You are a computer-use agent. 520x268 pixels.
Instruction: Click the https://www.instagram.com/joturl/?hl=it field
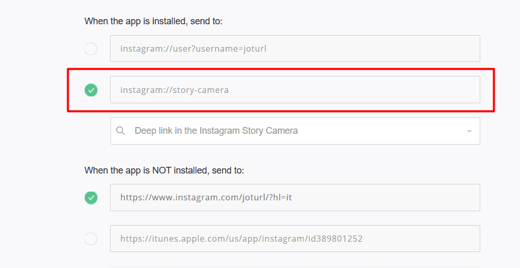tap(295, 197)
